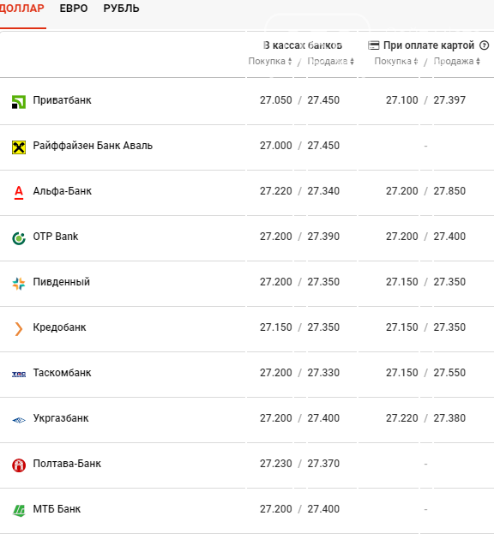Image resolution: width=494 pixels, height=534 pixels.
Task: Click the Райффайзен Банк Аваль logo icon
Action: [x=19, y=147]
